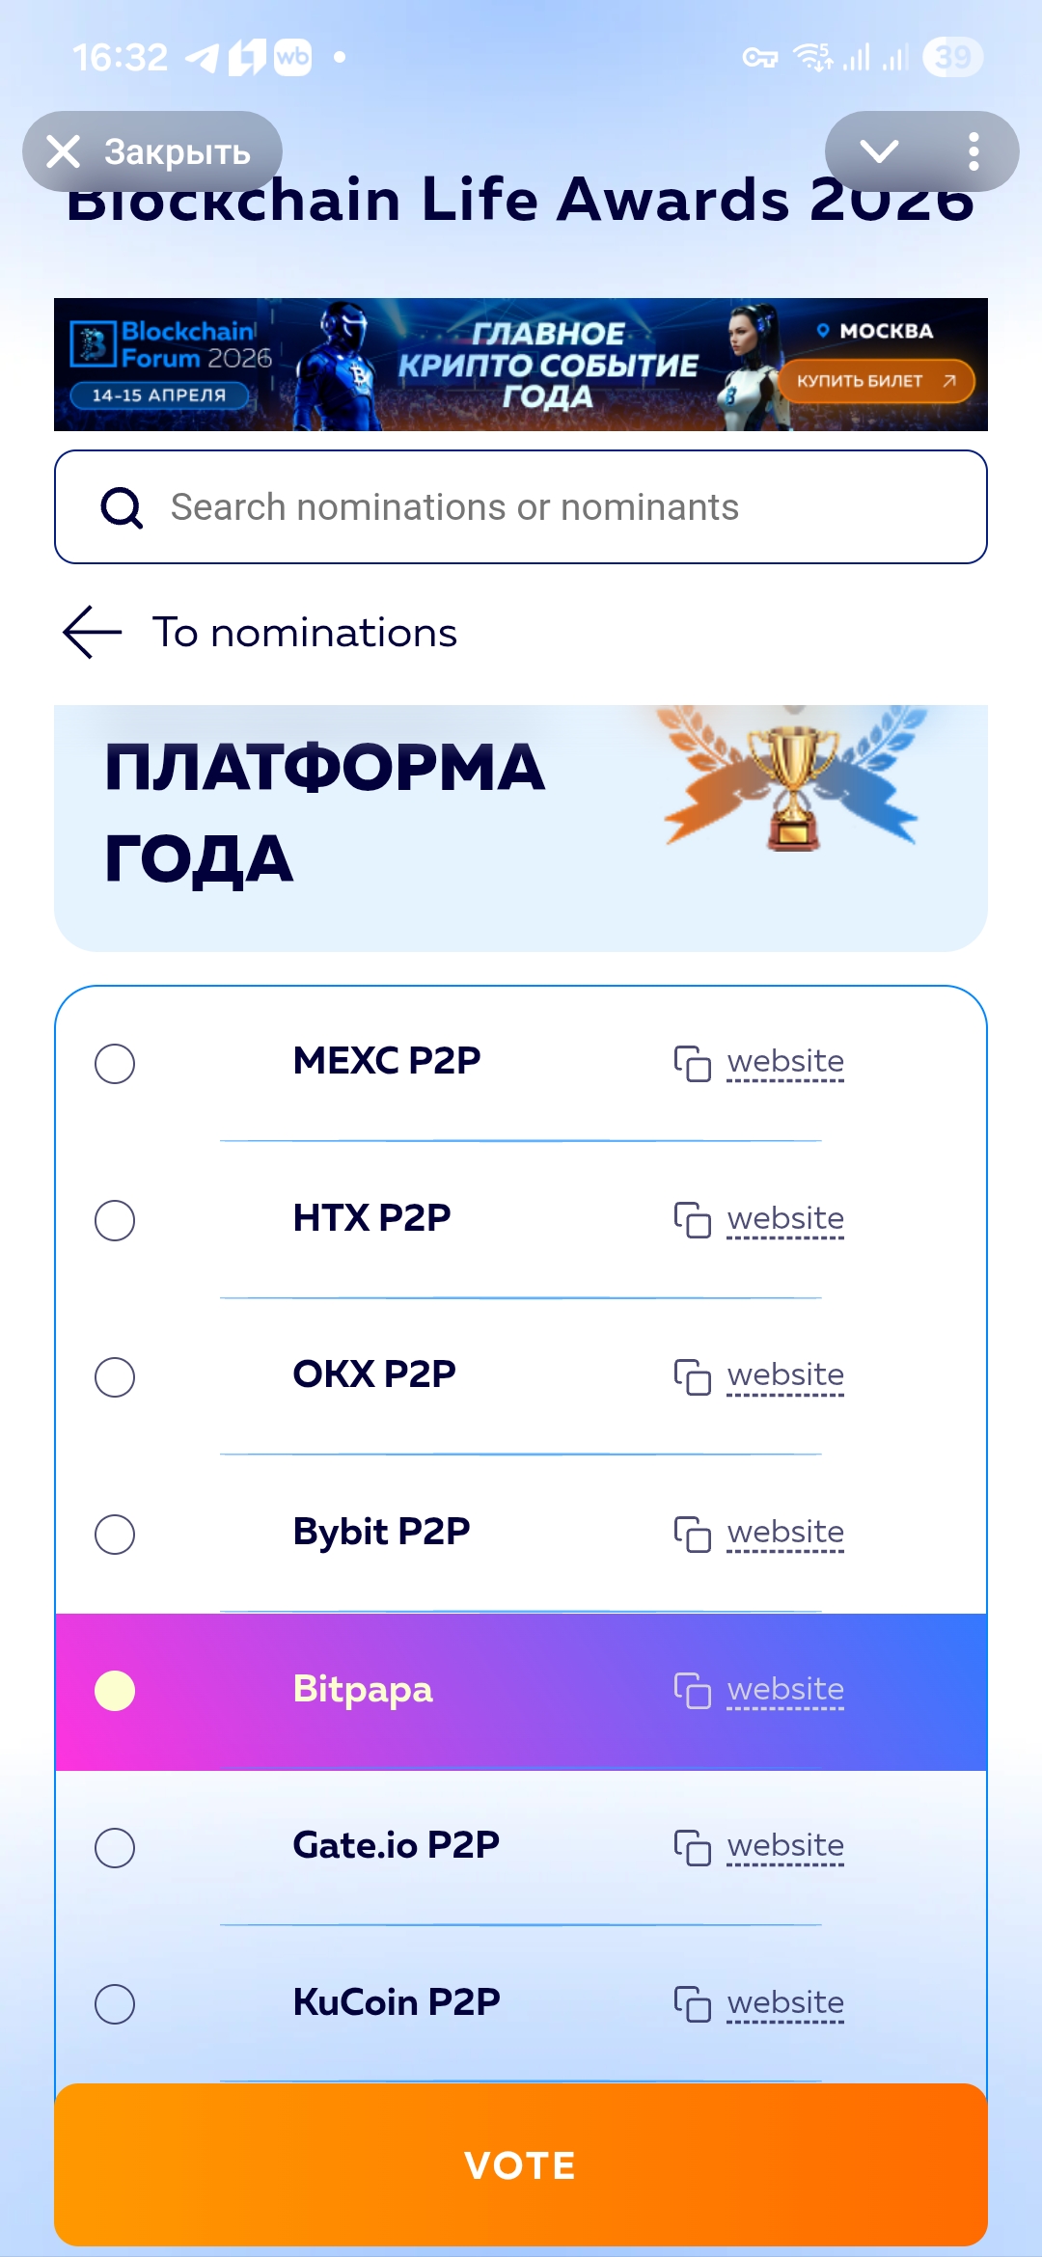The height and width of the screenshot is (2257, 1042).
Task: Select the KuCoin P2P radio button
Action: [x=115, y=2004]
